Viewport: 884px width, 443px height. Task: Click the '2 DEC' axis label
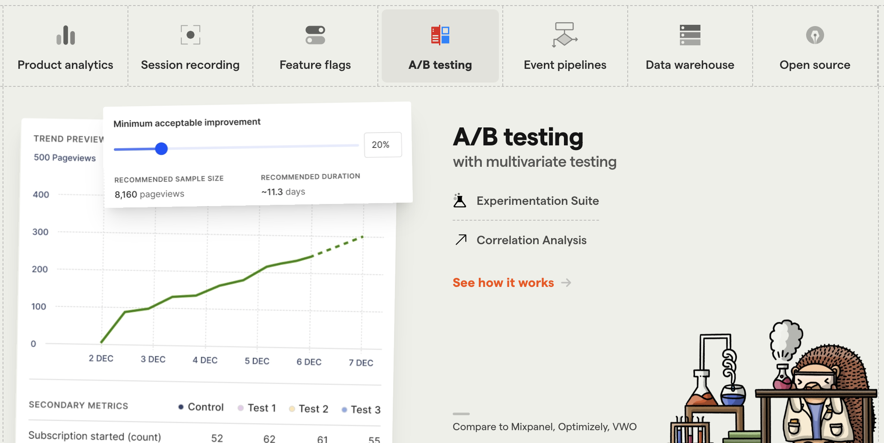click(x=101, y=358)
